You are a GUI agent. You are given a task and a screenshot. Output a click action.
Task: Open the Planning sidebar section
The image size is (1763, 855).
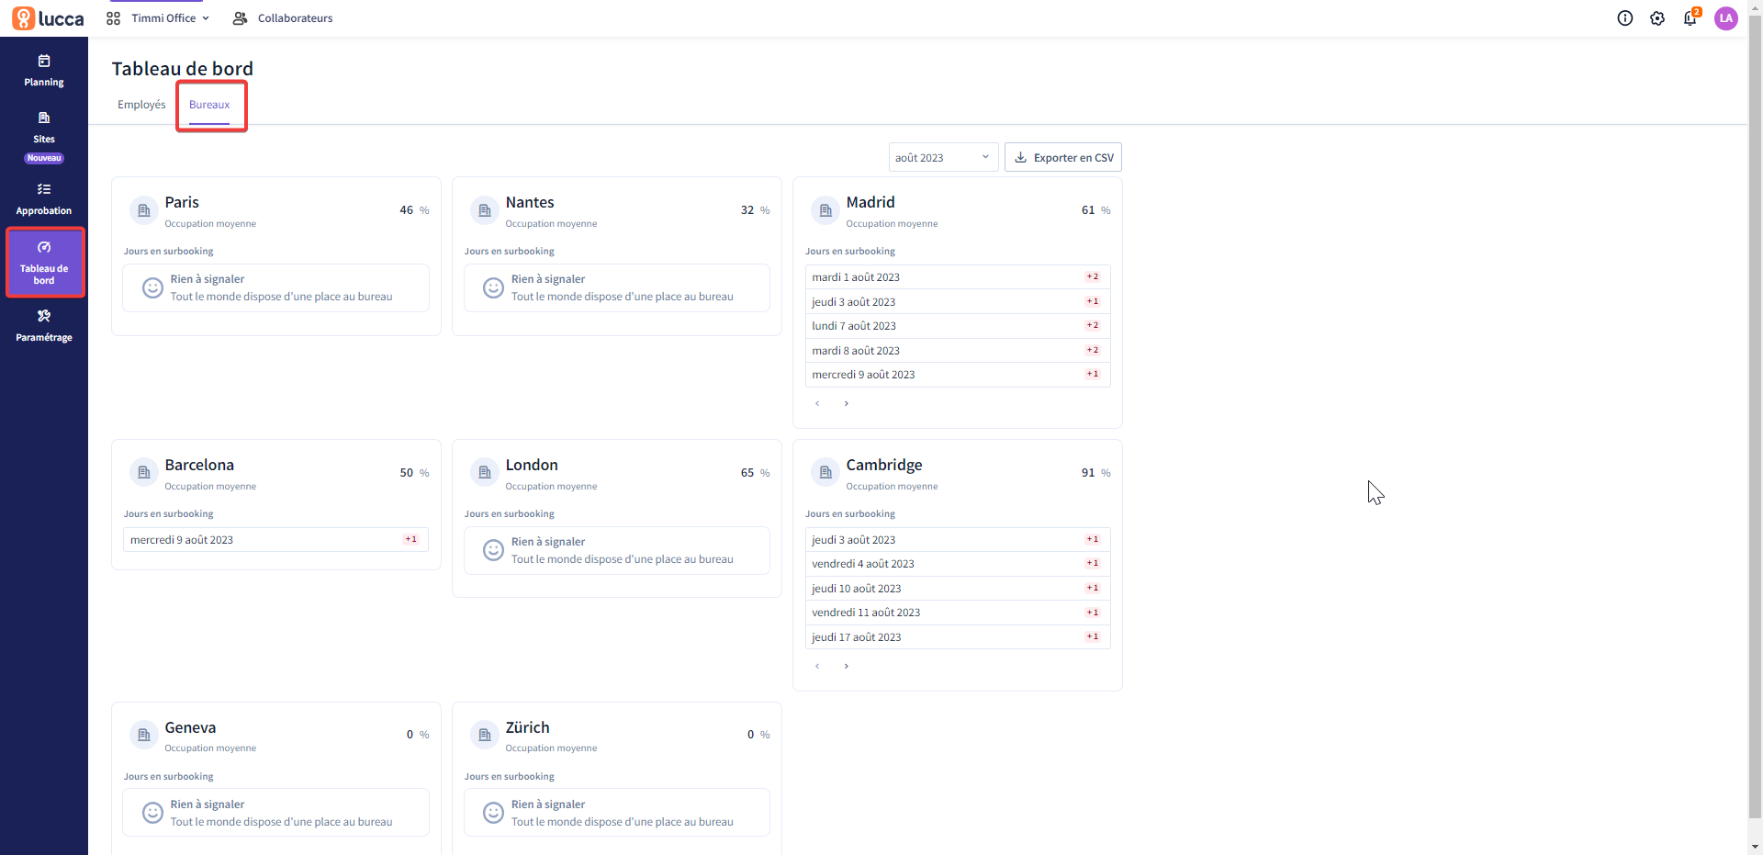[44, 71]
